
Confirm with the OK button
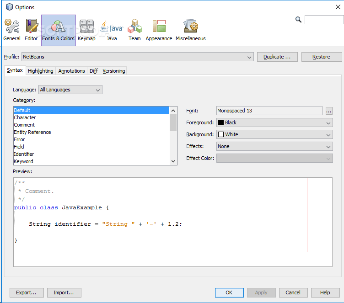pyautogui.click(x=229, y=292)
